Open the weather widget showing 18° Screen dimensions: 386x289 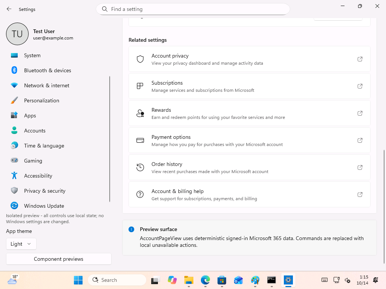pyautogui.click(x=12, y=280)
